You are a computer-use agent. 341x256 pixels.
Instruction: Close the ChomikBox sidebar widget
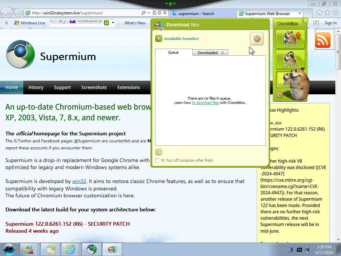coord(305,20)
